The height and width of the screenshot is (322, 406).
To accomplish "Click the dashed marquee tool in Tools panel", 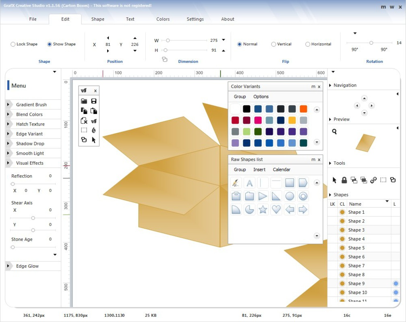I will [x=383, y=180].
